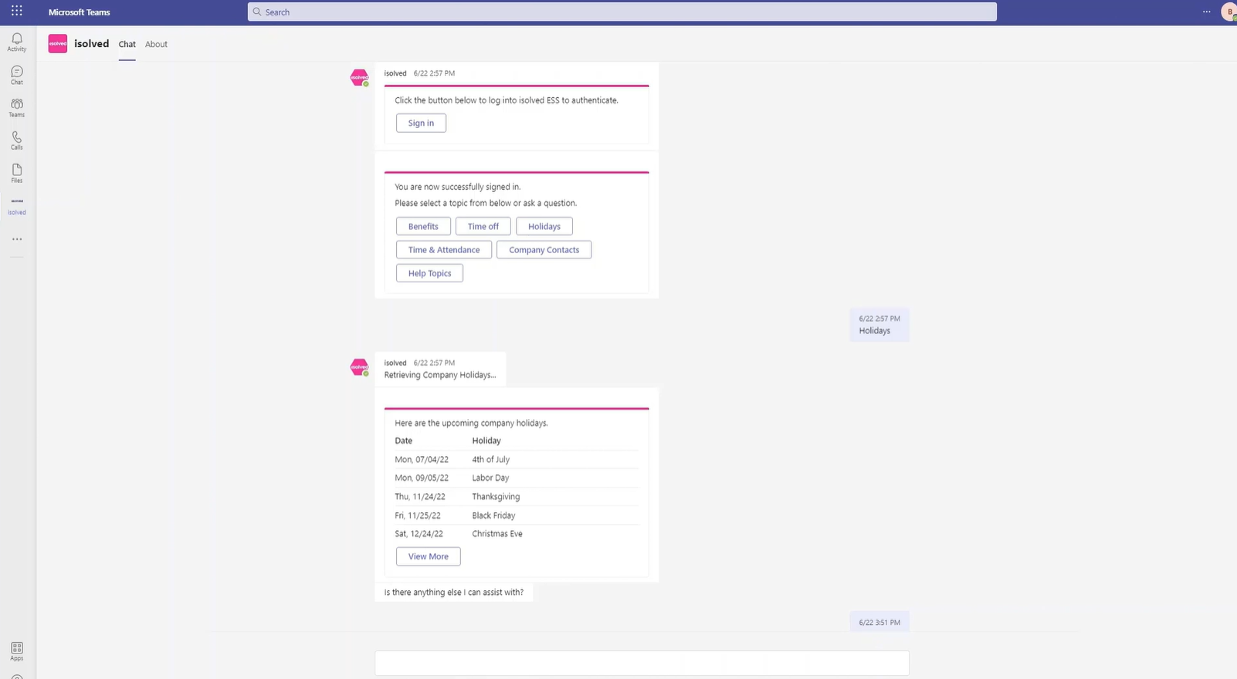Viewport: 1237px width, 679px height.
Task: Open the Files section
Action: [16, 174]
